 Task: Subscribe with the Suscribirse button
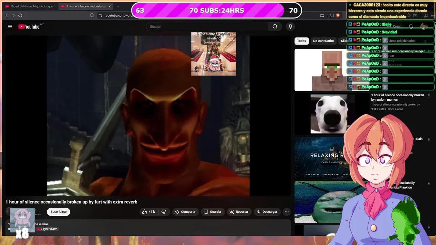(59, 212)
